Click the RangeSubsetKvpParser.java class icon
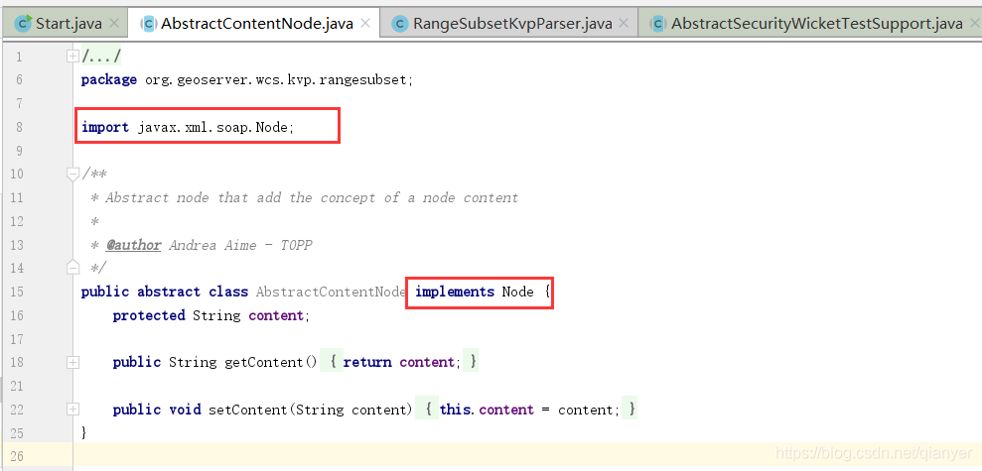Image resolution: width=982 pixels, height=471 pixels. (400, 24)
